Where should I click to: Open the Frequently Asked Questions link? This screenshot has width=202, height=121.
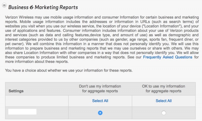click(167, 57)
